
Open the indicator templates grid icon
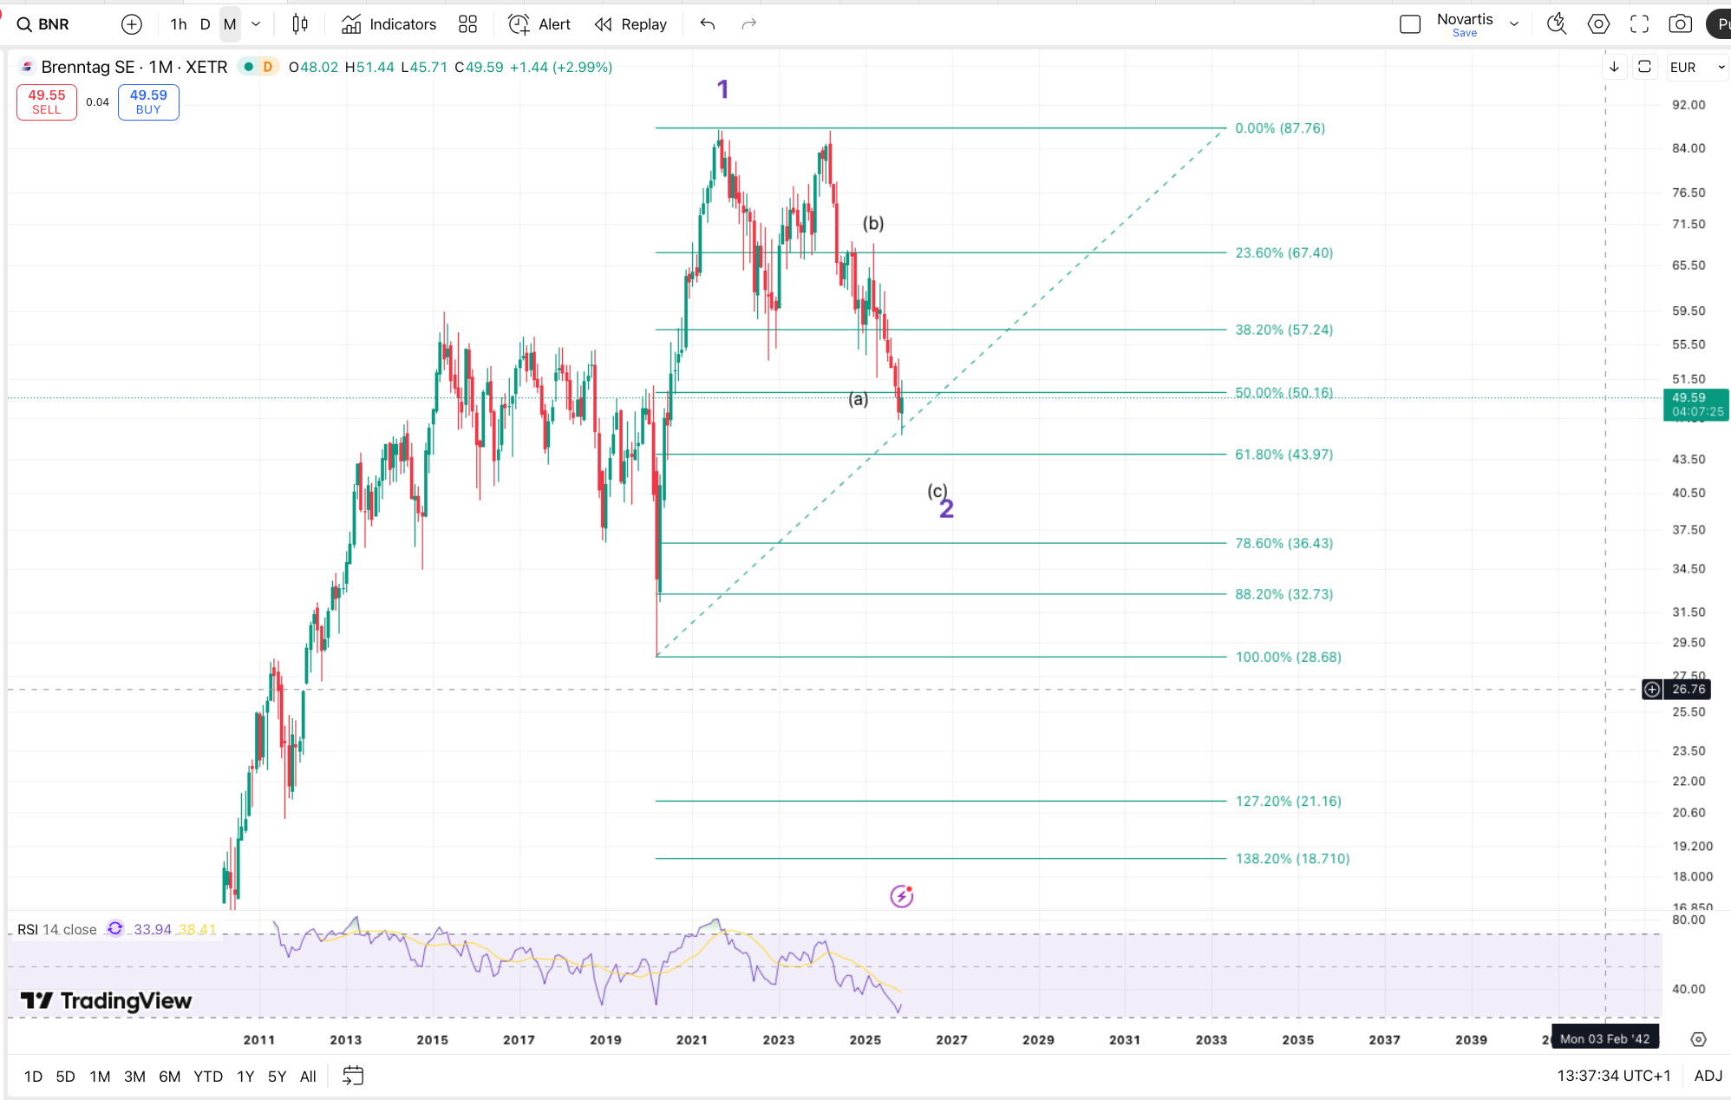click(467, 24)
